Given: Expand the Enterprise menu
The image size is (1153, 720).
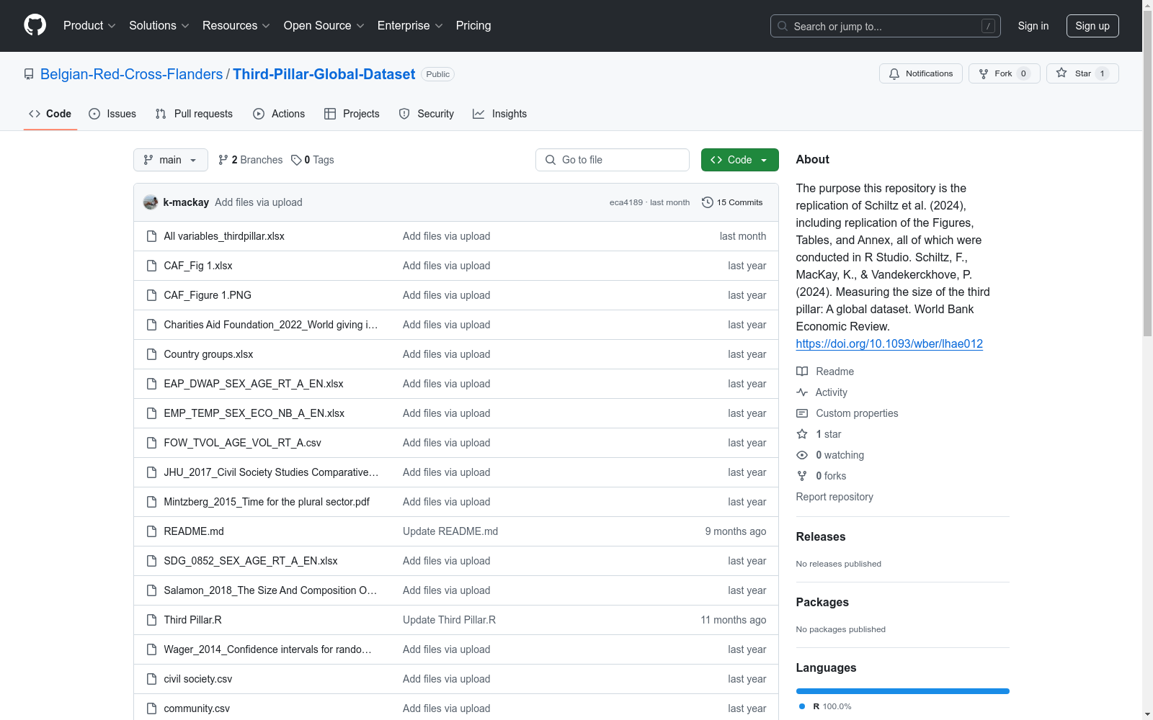Looking at the screenshot, I should click(x=410, y=25).
